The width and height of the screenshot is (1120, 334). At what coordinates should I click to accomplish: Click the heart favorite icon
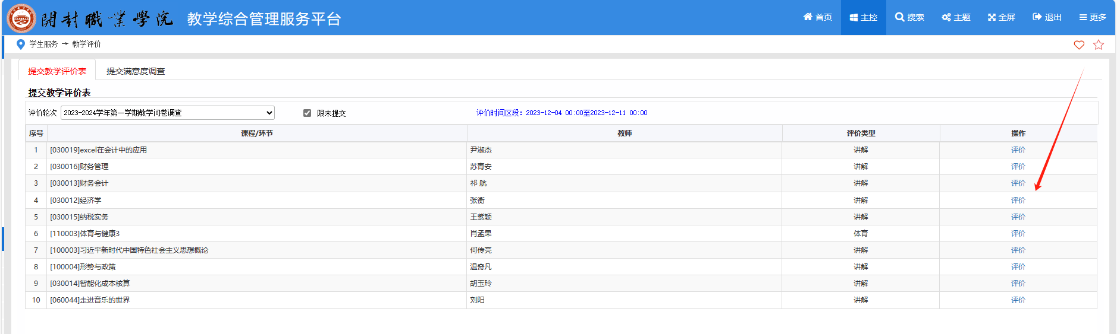[1079, 44]
